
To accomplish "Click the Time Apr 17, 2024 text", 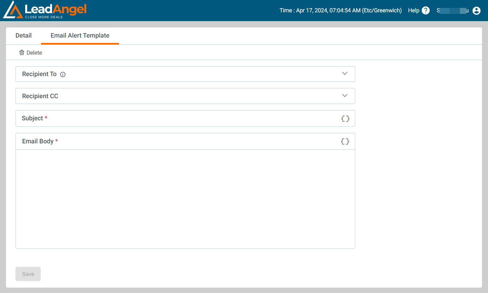I will (x=341, y=10).
